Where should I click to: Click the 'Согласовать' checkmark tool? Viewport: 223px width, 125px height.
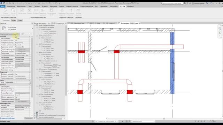pos(22,11)
